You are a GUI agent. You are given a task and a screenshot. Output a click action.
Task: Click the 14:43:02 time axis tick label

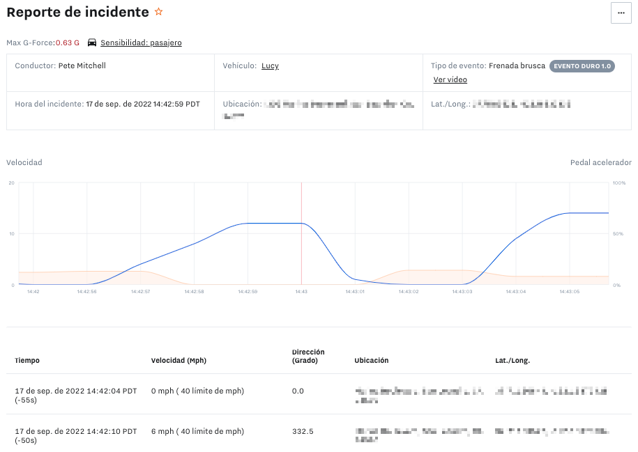(x=409, y=291)
